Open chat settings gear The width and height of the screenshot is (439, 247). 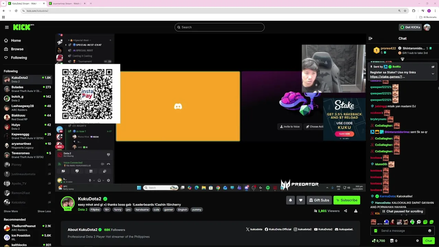pos(417,241)
